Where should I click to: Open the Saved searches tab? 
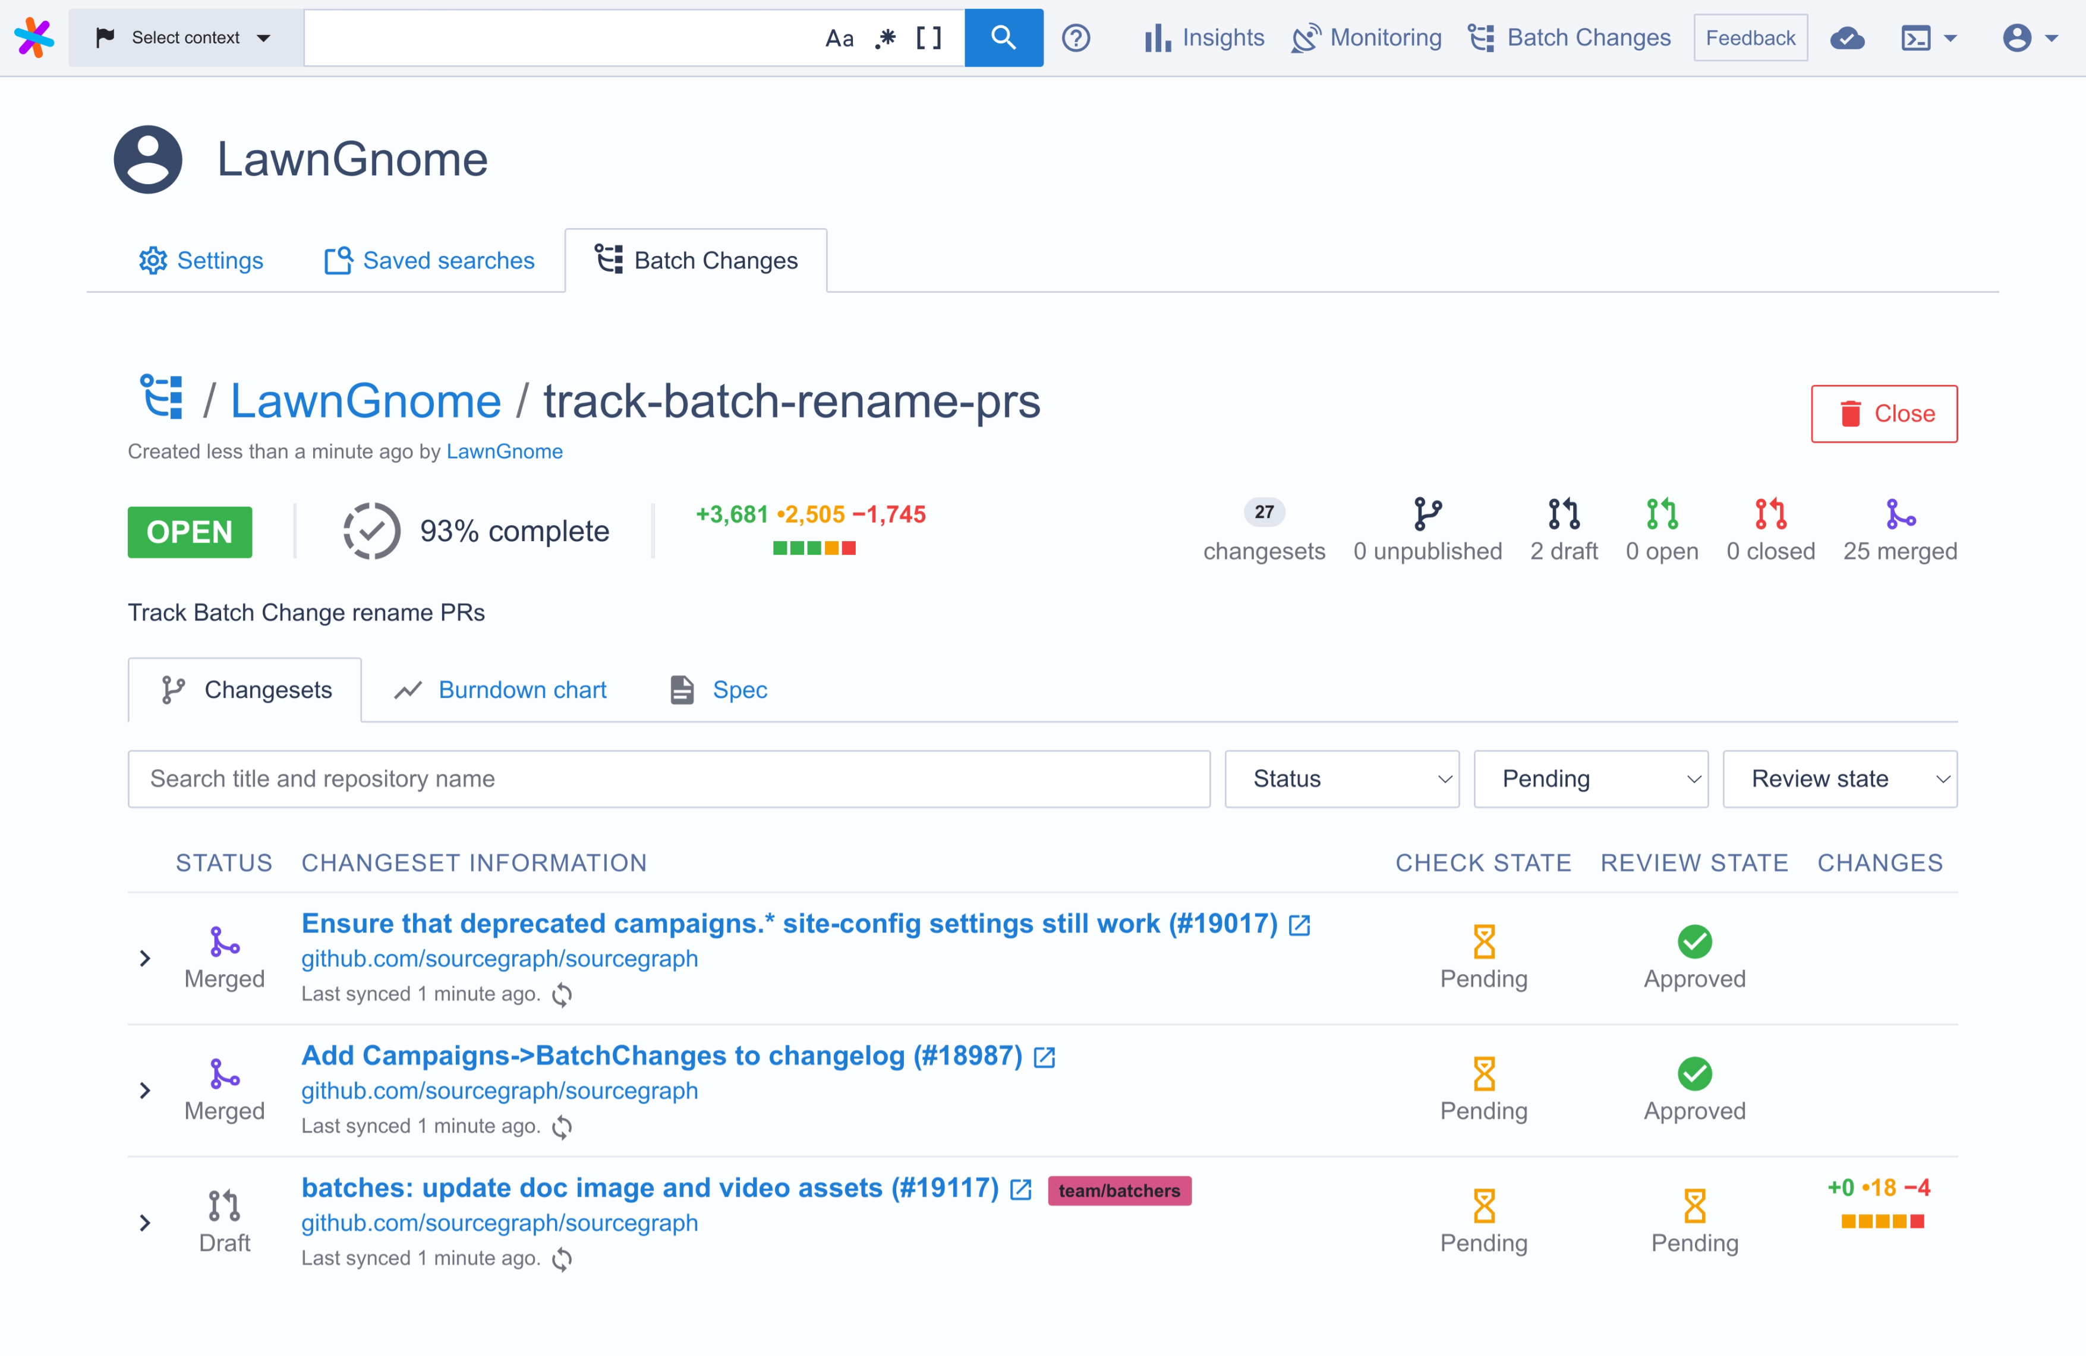click(430, 260)
